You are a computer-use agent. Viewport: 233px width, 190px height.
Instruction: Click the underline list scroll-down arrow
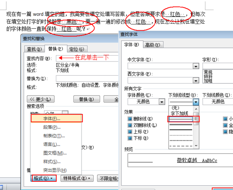click(x=196, y=146)
